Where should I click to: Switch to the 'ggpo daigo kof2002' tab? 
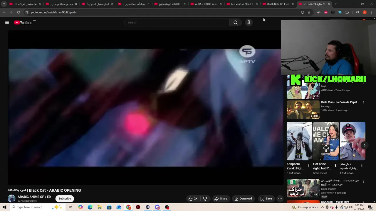169,4
